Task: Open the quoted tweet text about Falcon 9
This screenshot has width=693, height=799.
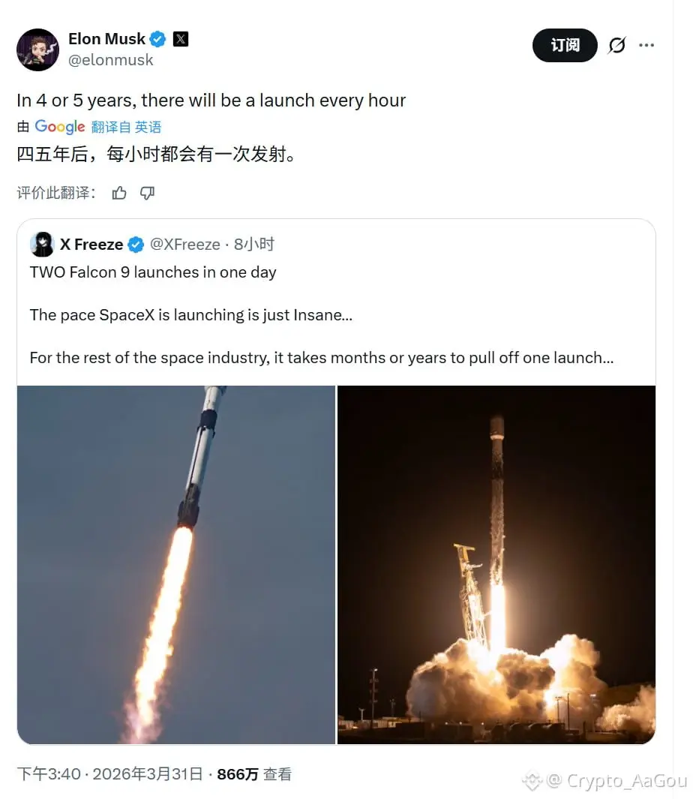Action: pos(322,315)
